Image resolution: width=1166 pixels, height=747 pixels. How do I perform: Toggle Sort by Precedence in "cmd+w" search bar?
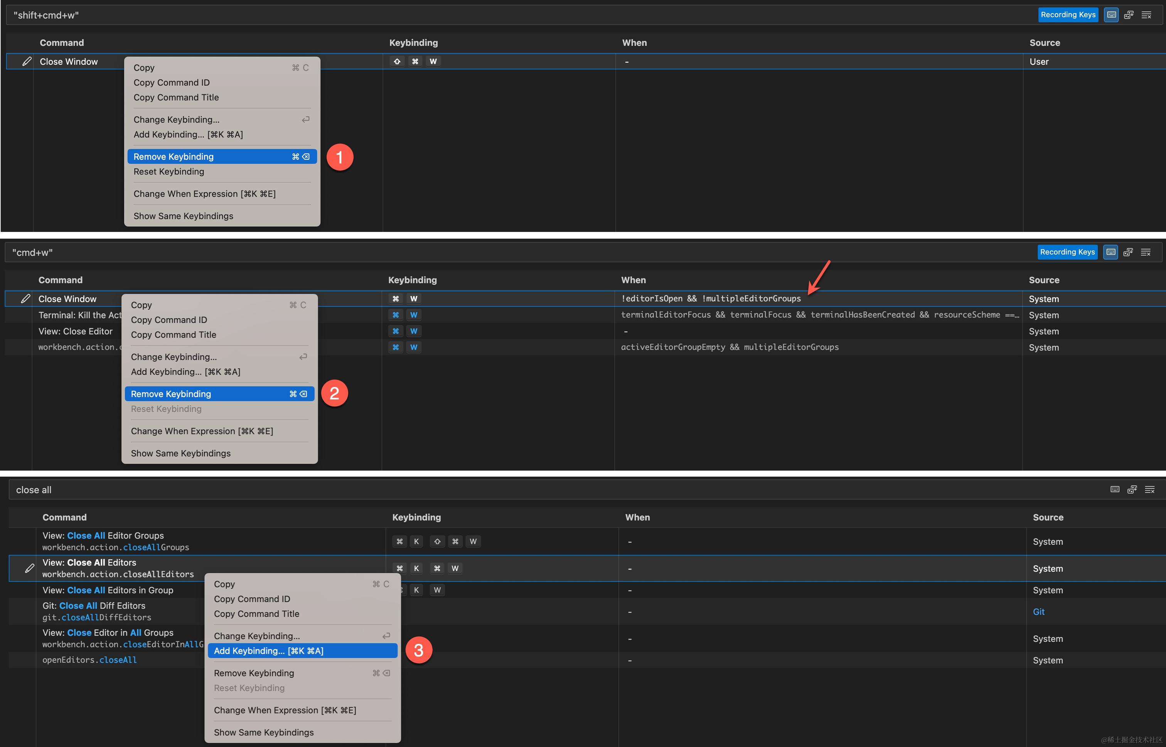[x=1128, y=252]
